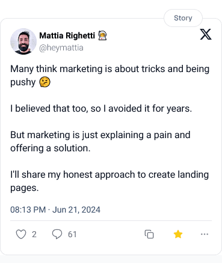Select the Story tag label
Image resolution: width=222 pixels, height=263 pixels.
tap(183, 18)
